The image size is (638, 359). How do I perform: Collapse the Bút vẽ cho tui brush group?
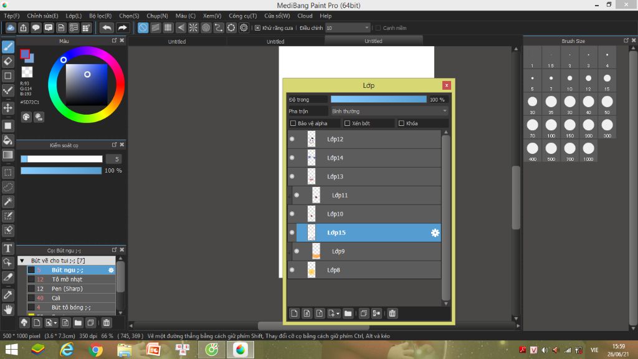(x=22, y=261)
